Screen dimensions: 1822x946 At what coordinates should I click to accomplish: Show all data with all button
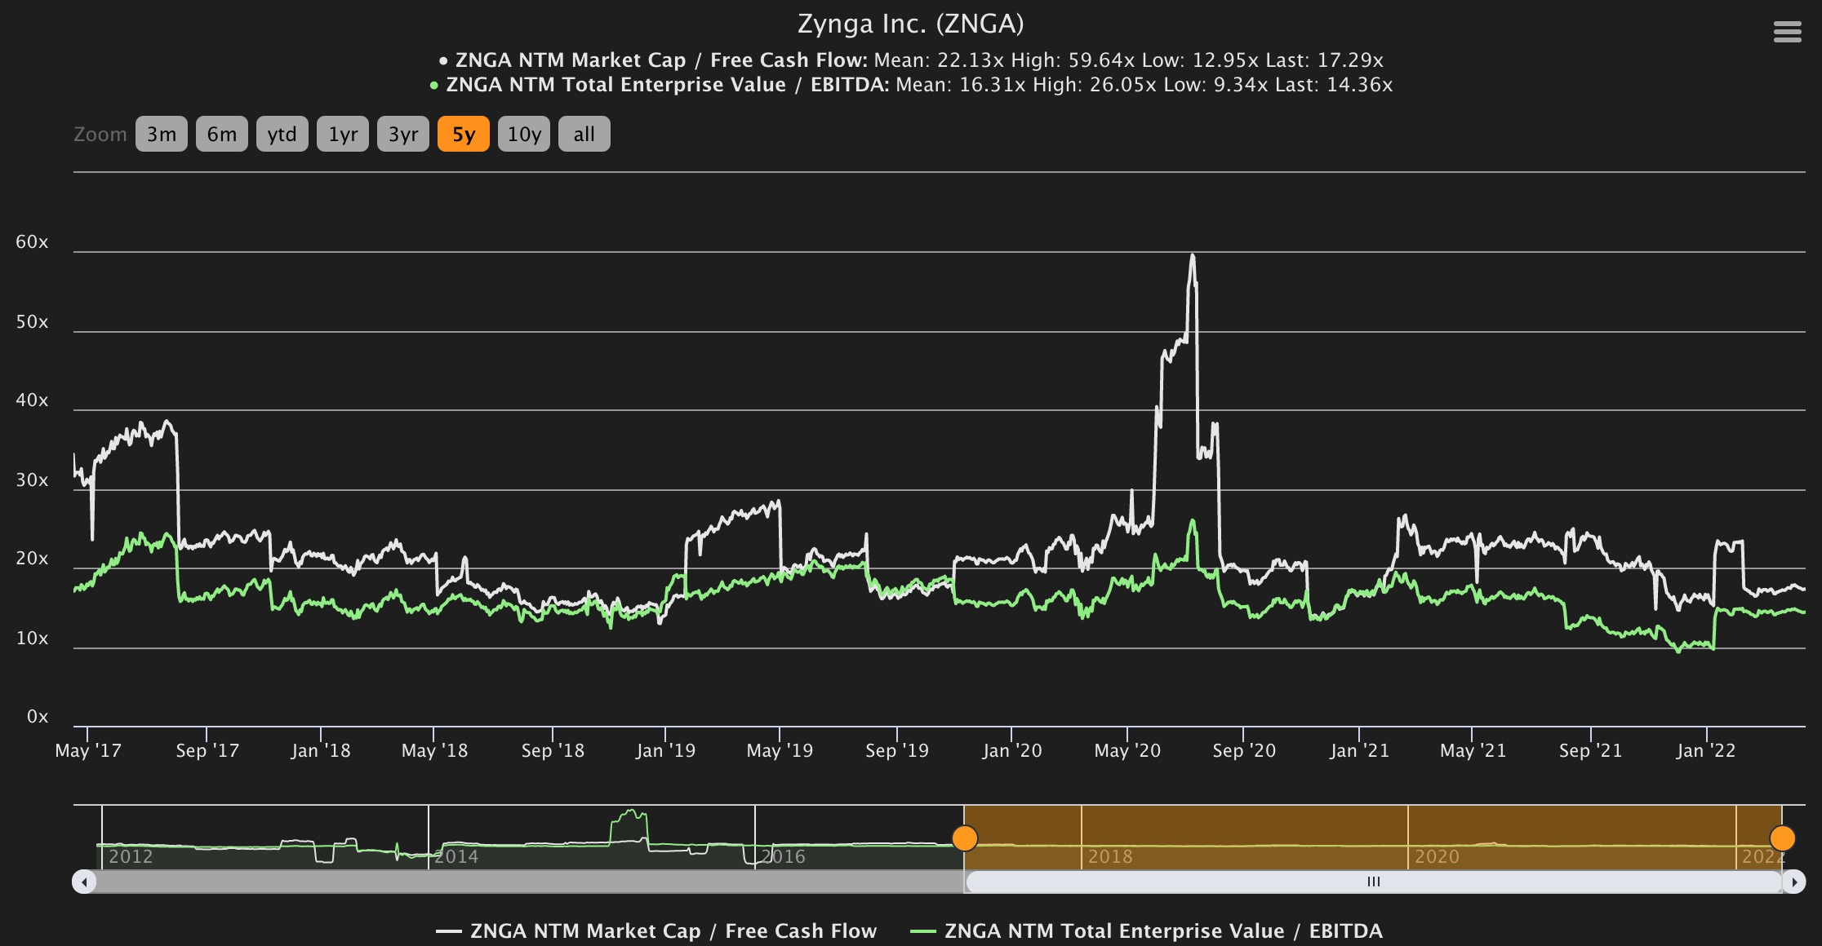pyautogui.click(x=584, y=134)
